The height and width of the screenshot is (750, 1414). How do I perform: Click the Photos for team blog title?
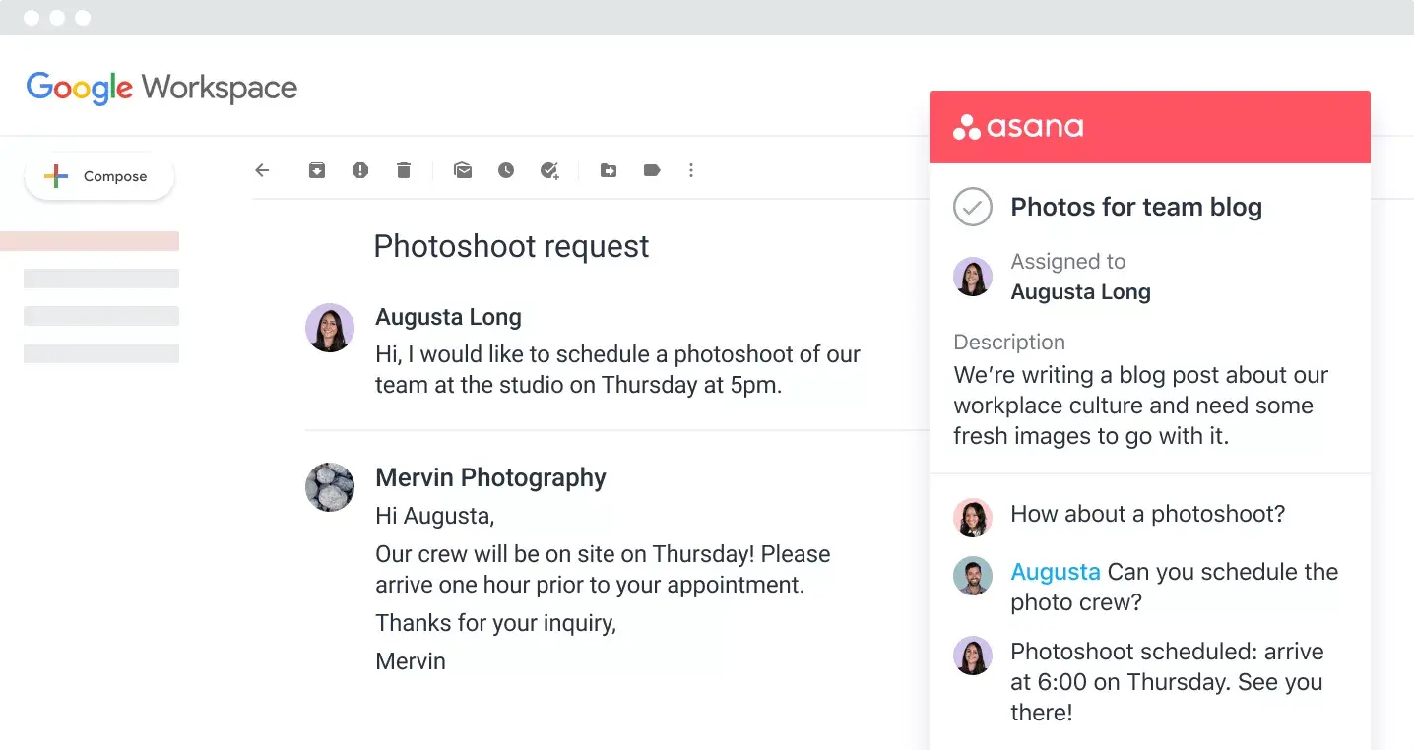[1136, 207]
